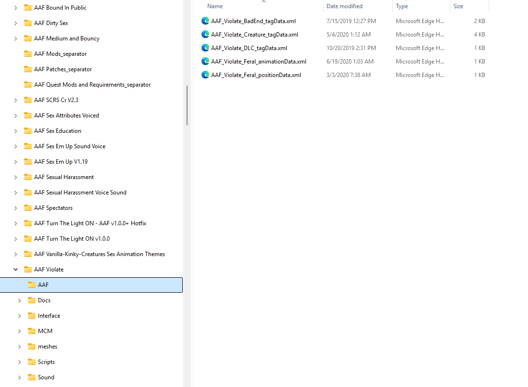
Task: Click the folder icon of AAF Violate
Action: tap(28, 270)
